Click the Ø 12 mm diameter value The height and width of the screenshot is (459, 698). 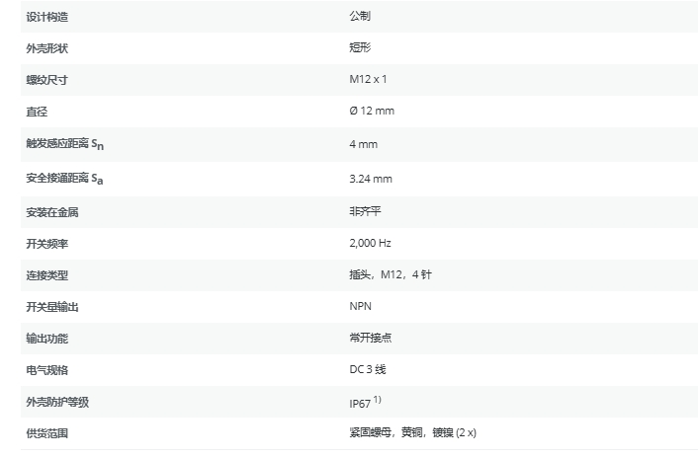372,111
